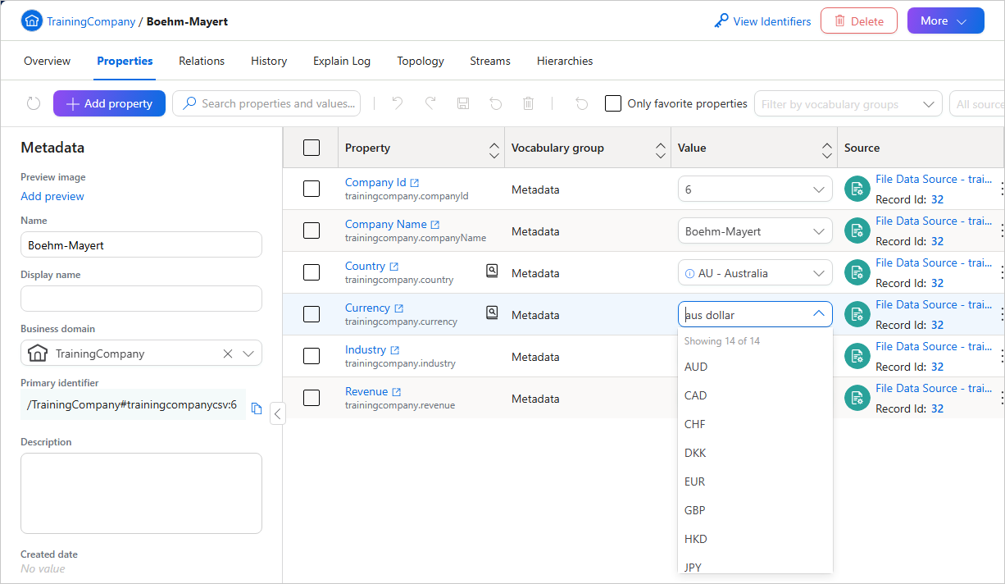The width and height of the screenshot is (1005, 584).
Task: Open the Currency row lookup icon
Action: pyautogui.click(x=492, y=312)
